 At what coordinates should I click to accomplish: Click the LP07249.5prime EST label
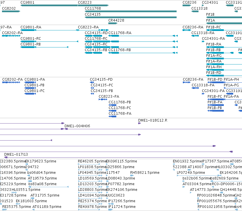click(191, 173)
